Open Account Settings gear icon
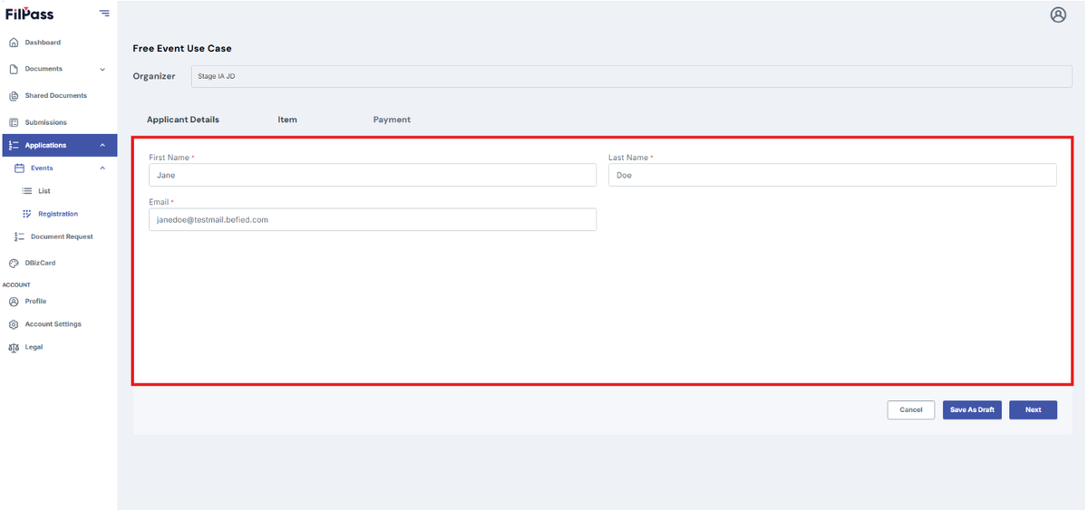Screen dimensions: 1088x510 (14, 324)
